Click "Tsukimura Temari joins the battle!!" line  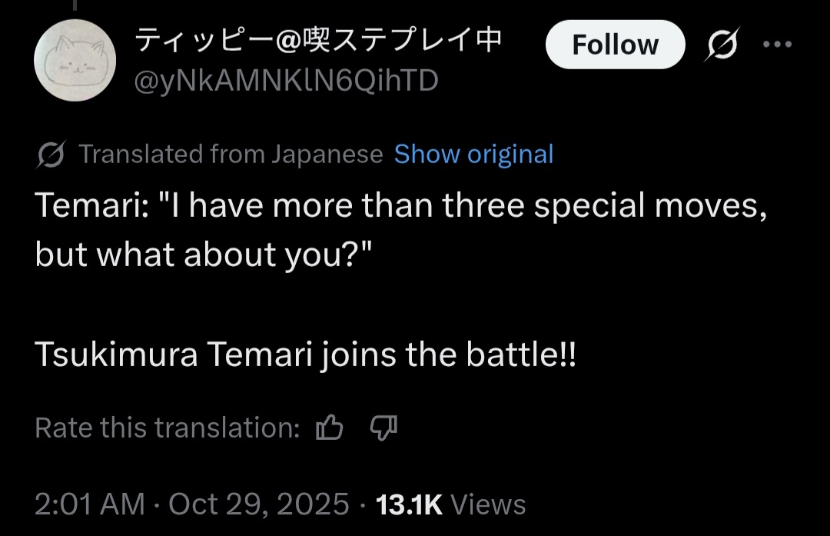(x=305, y=355)
